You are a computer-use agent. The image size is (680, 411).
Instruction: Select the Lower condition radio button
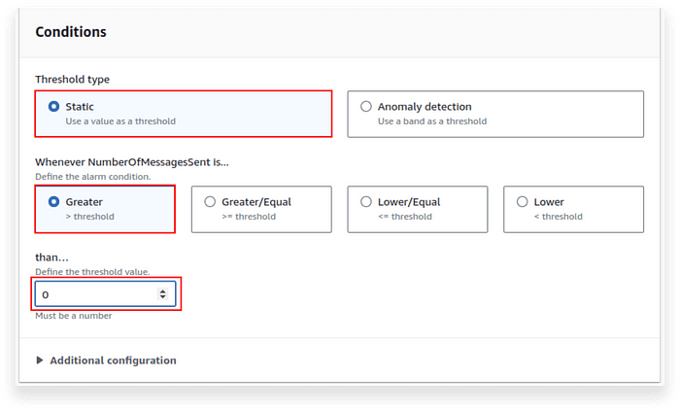[523, 201]
